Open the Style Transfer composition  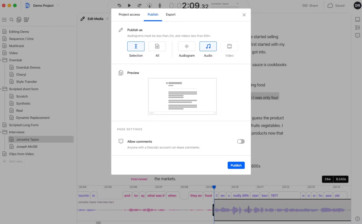click(26, 82)
